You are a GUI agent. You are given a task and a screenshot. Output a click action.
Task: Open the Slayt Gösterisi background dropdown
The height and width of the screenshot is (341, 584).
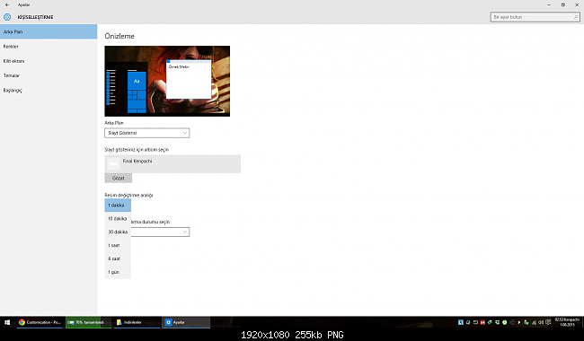146,133
